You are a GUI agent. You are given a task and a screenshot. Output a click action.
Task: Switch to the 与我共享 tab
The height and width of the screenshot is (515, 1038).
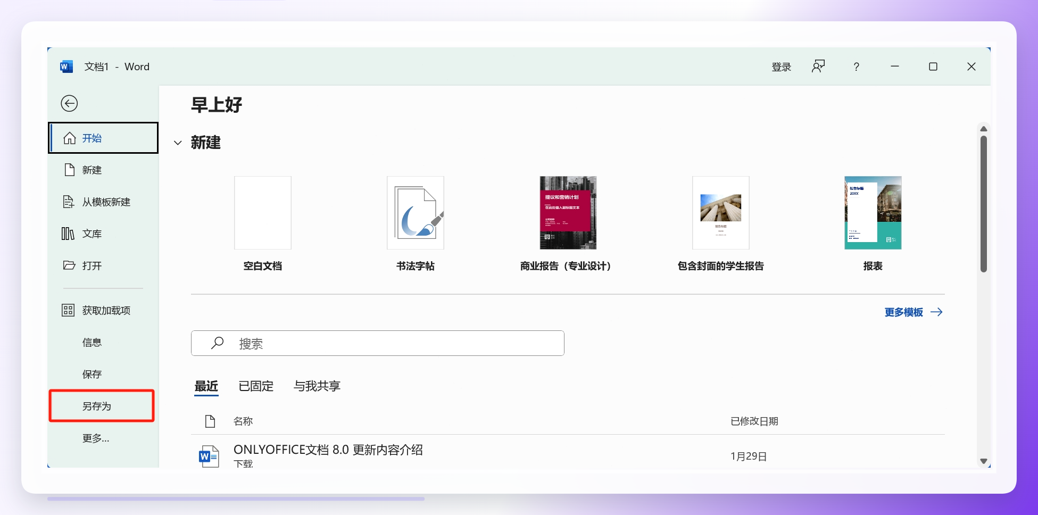(x=317, y=386)
